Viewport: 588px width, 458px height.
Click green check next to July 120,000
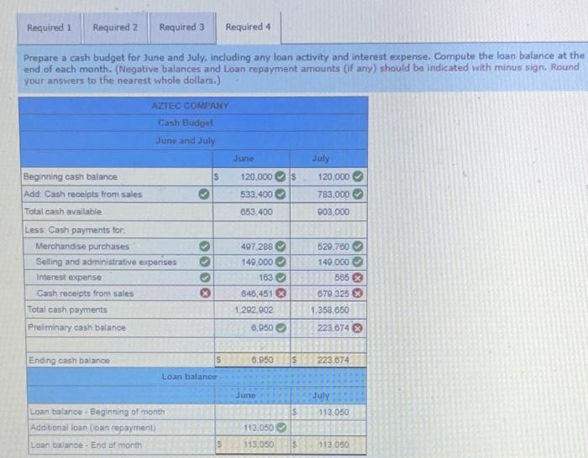[x=358, y=176]
